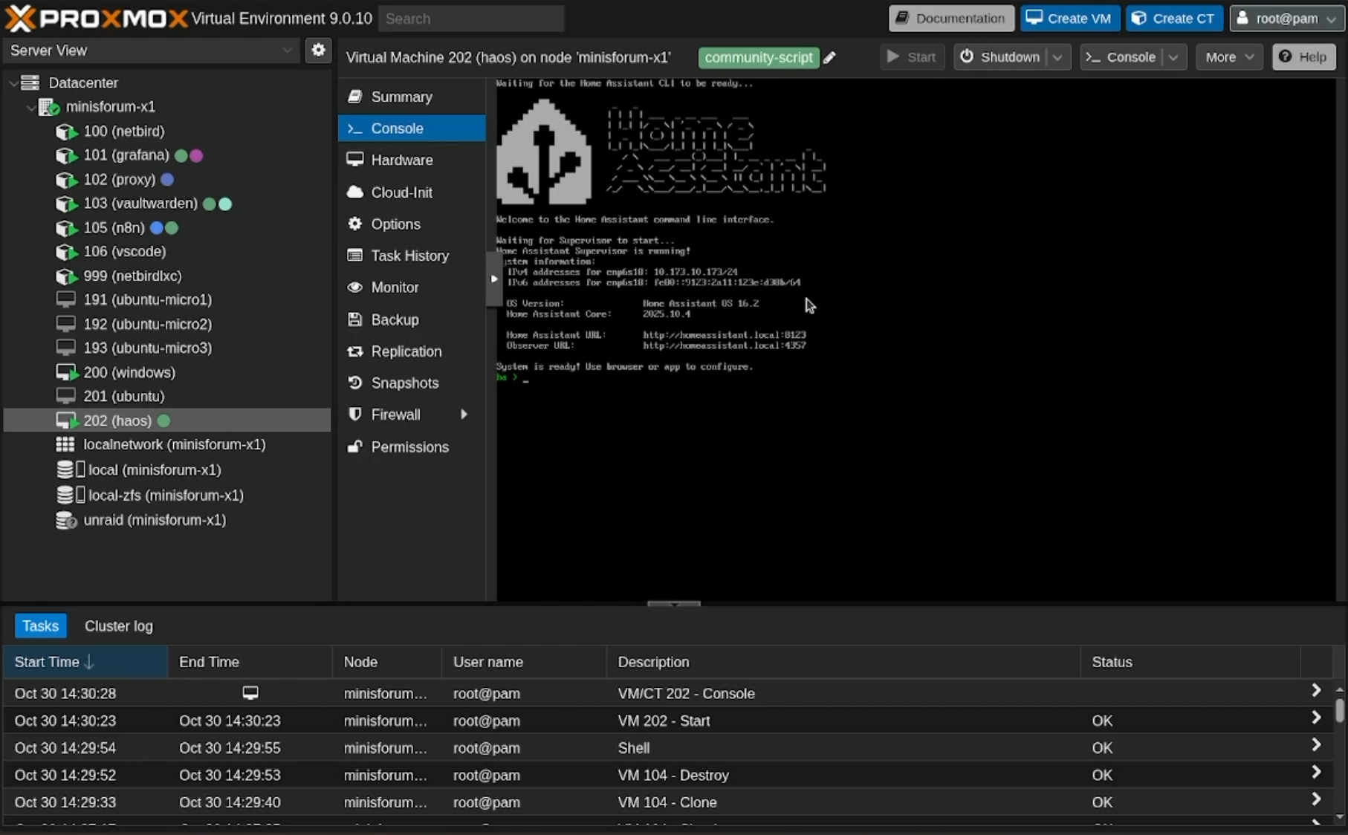1348x835 pixels.
Task: Edit the community-script tag with pencil icon
Action: pyautogui.click(x=831, y=57)
